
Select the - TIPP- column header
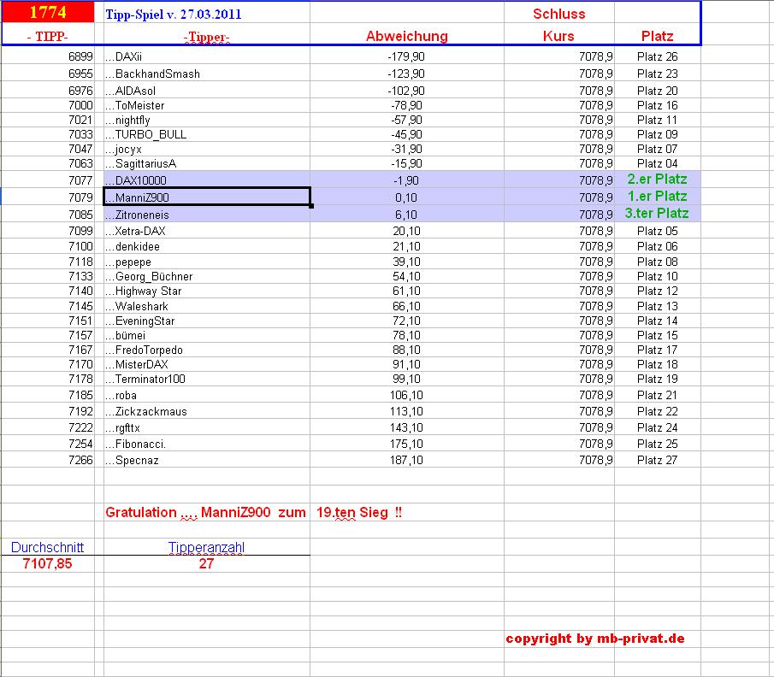tap(48, 37)
